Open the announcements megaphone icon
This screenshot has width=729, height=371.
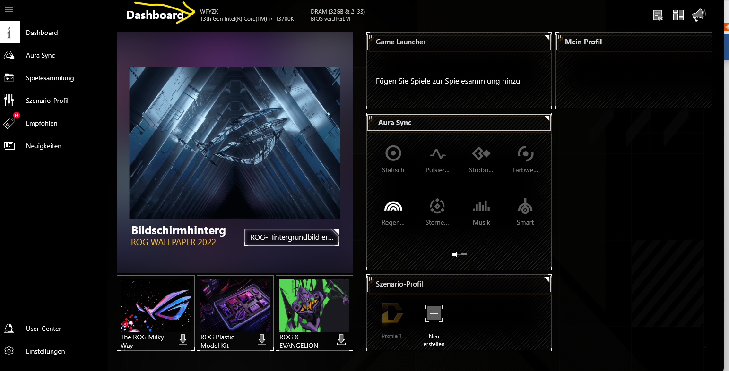[699, 15]
